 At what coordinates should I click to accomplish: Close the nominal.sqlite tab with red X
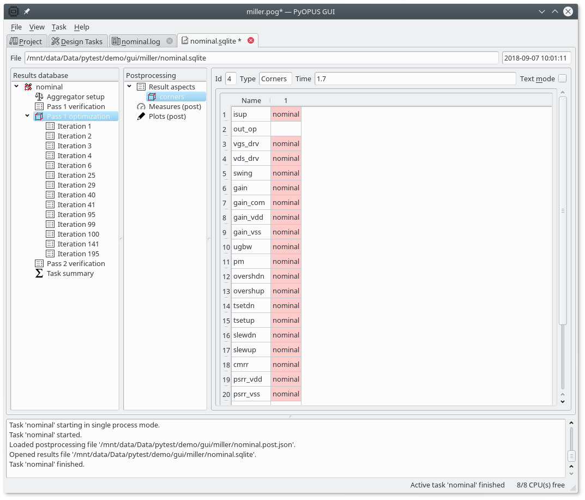click(251, 40)
